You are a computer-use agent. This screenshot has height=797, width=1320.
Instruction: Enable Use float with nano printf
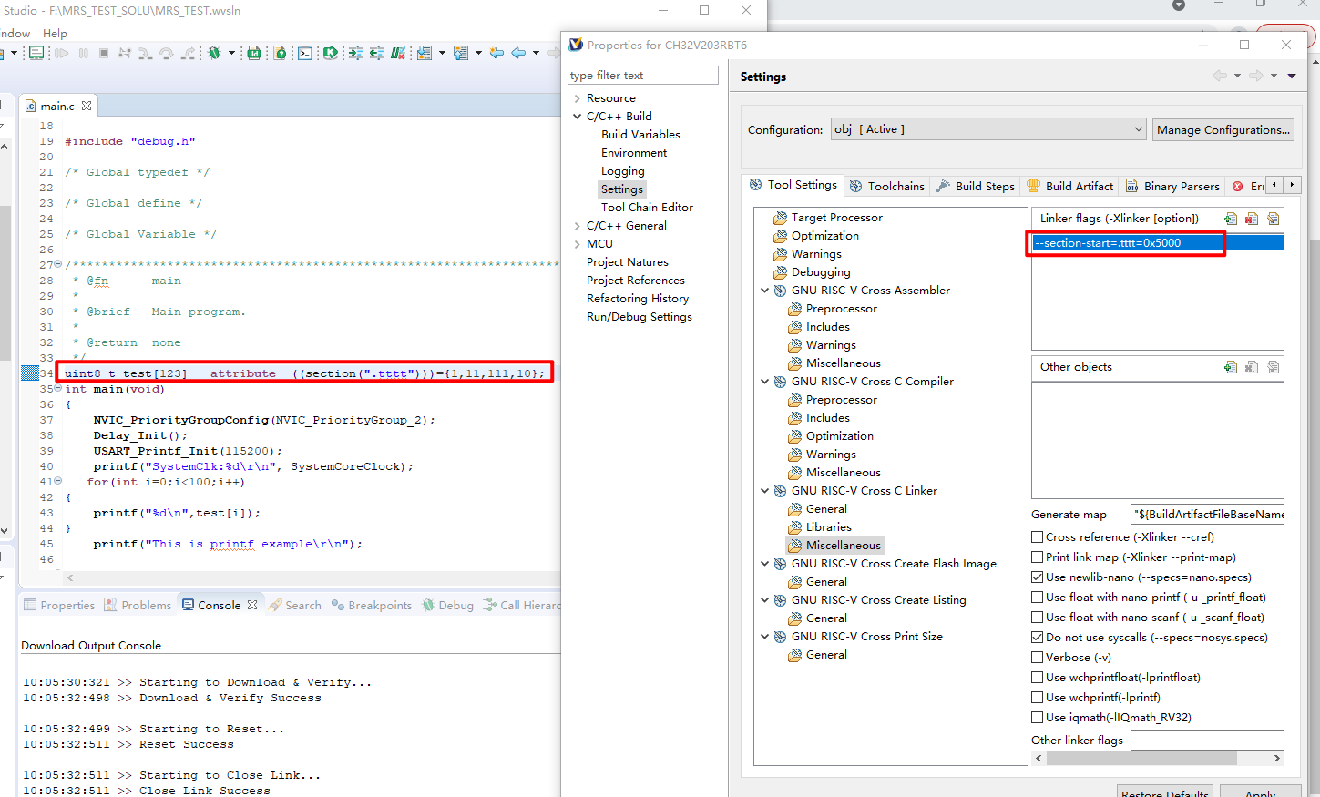click(x=1038, y=598)
